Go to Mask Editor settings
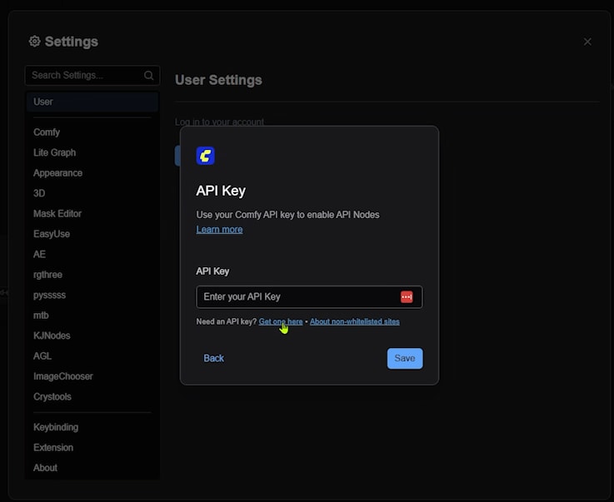Viewport: 614px width, 502px height. (x=92, y=214)
